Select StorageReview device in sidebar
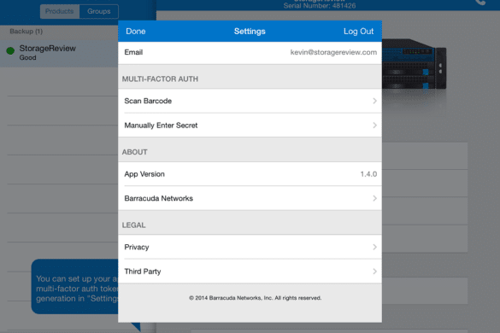 pos(59,53)
